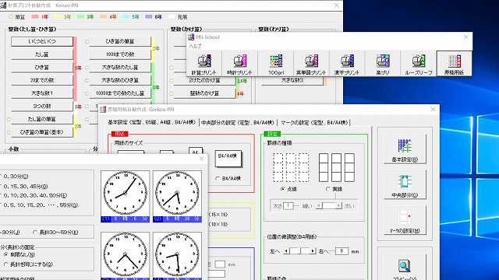The image size is (499, 280).
Task: Click 右へ arrow of position adjustment slider
Action: pos(313,251)
